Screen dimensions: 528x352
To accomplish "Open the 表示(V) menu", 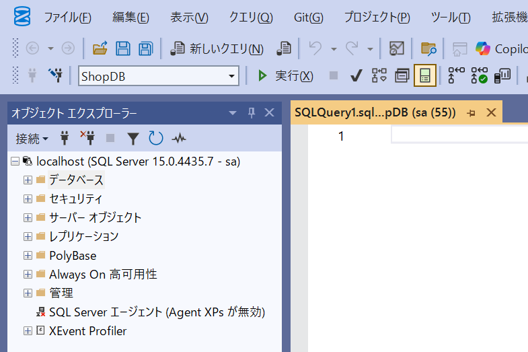I will [x=189, y=17].
